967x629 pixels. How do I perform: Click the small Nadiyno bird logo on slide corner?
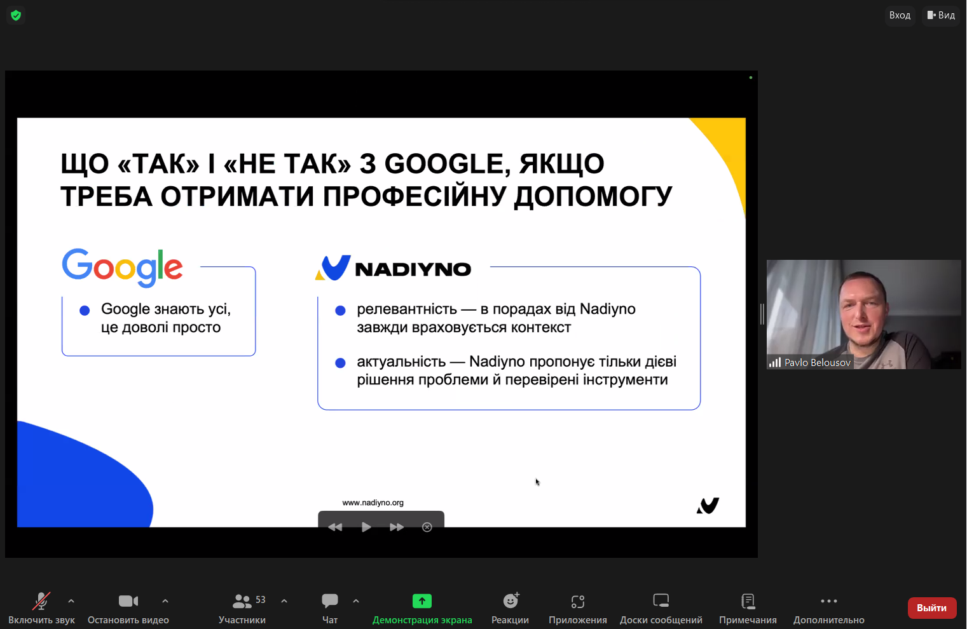[708, 506]
